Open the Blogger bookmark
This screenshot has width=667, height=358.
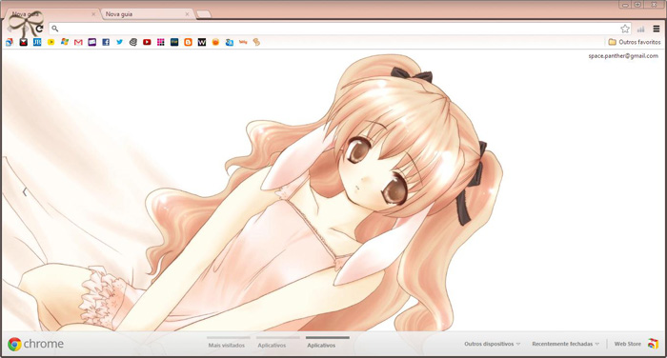(188, 42)
